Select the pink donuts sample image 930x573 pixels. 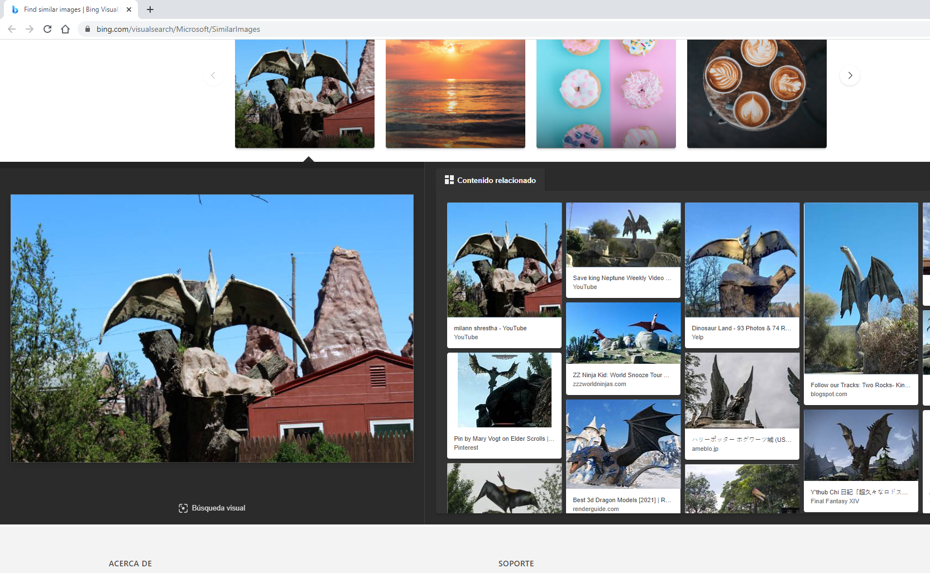pyautogui.click(x=606, y=93)
